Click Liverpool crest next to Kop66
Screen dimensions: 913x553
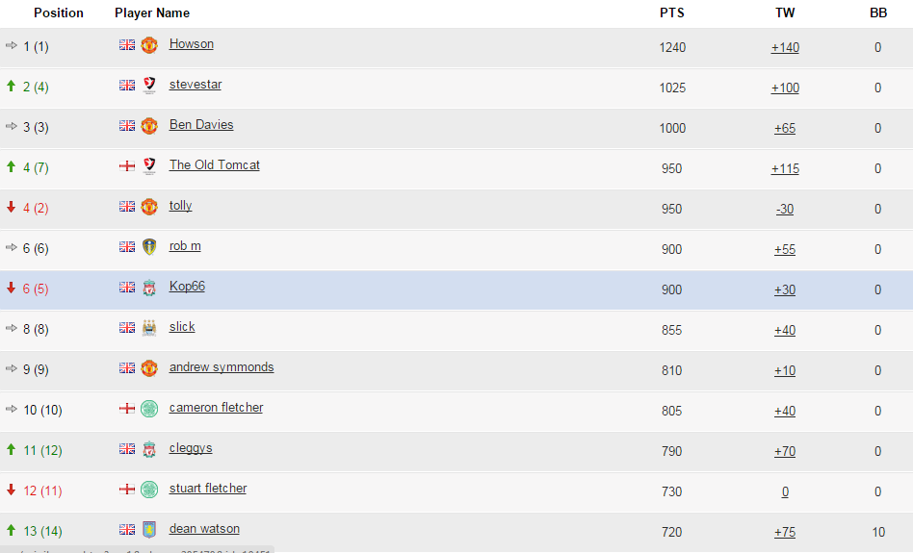149,288
